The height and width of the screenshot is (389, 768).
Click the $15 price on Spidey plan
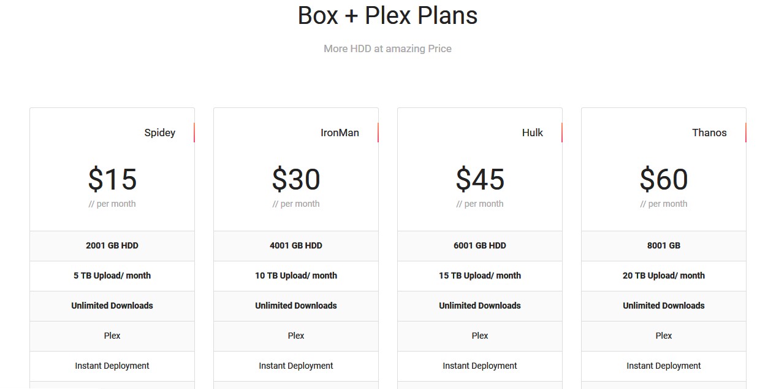pos(112,179)
